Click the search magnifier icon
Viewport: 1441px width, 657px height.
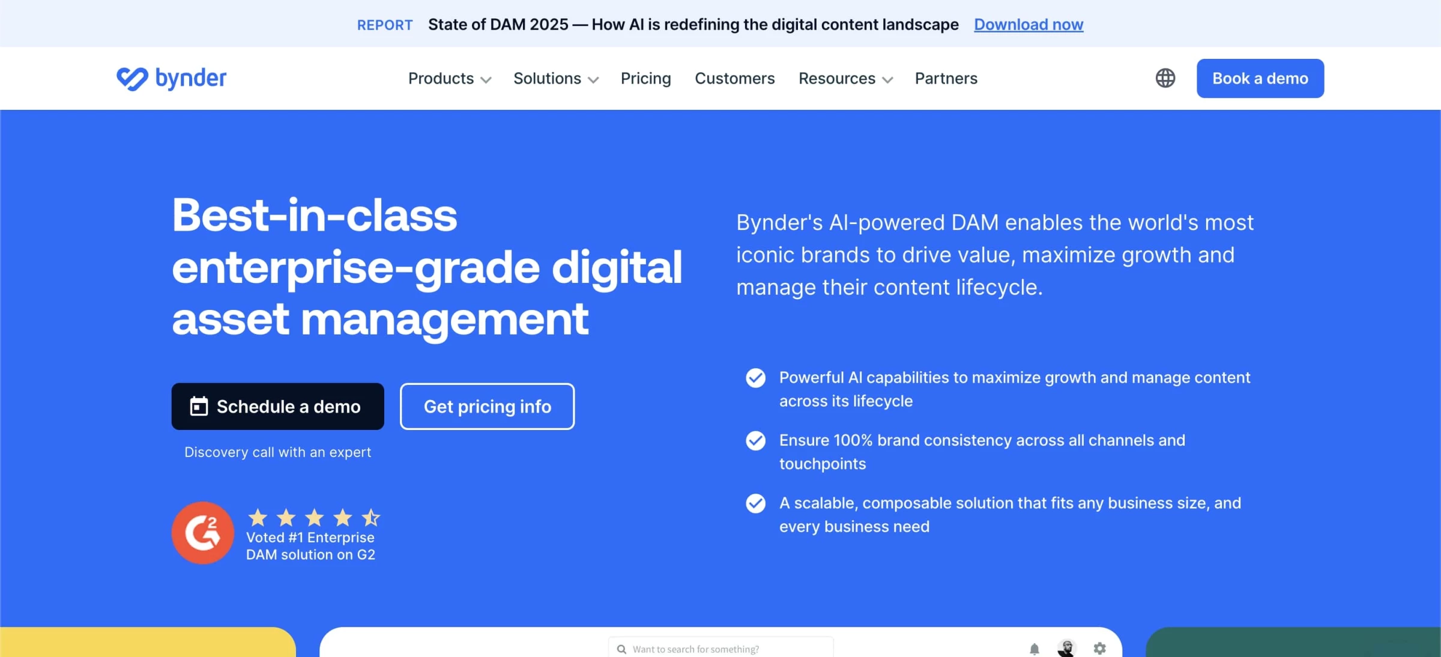click(x=621, y=649)
